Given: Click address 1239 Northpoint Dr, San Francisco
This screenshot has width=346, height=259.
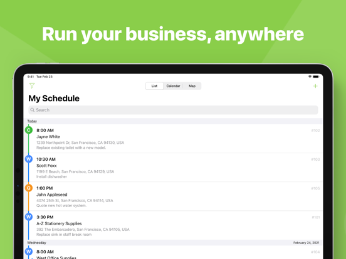Looking at the screenshot, I should 80,143.
